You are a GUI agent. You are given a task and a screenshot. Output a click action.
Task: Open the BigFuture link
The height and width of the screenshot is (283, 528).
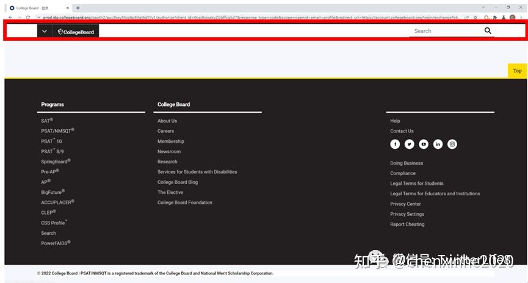(53, 192)
